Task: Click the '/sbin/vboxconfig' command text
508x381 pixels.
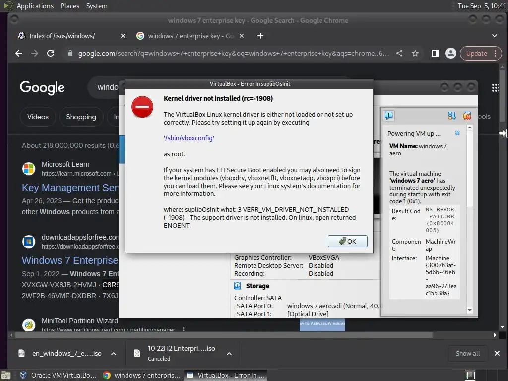Action: (x=189, y=138)
